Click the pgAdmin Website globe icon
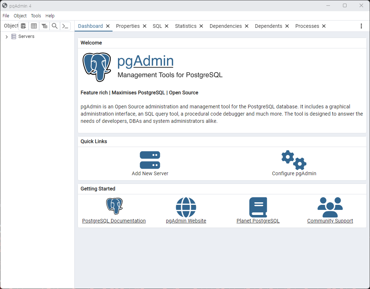Image resolution: width=370 pixels, height=289 pixels. [x=186, y=207]
